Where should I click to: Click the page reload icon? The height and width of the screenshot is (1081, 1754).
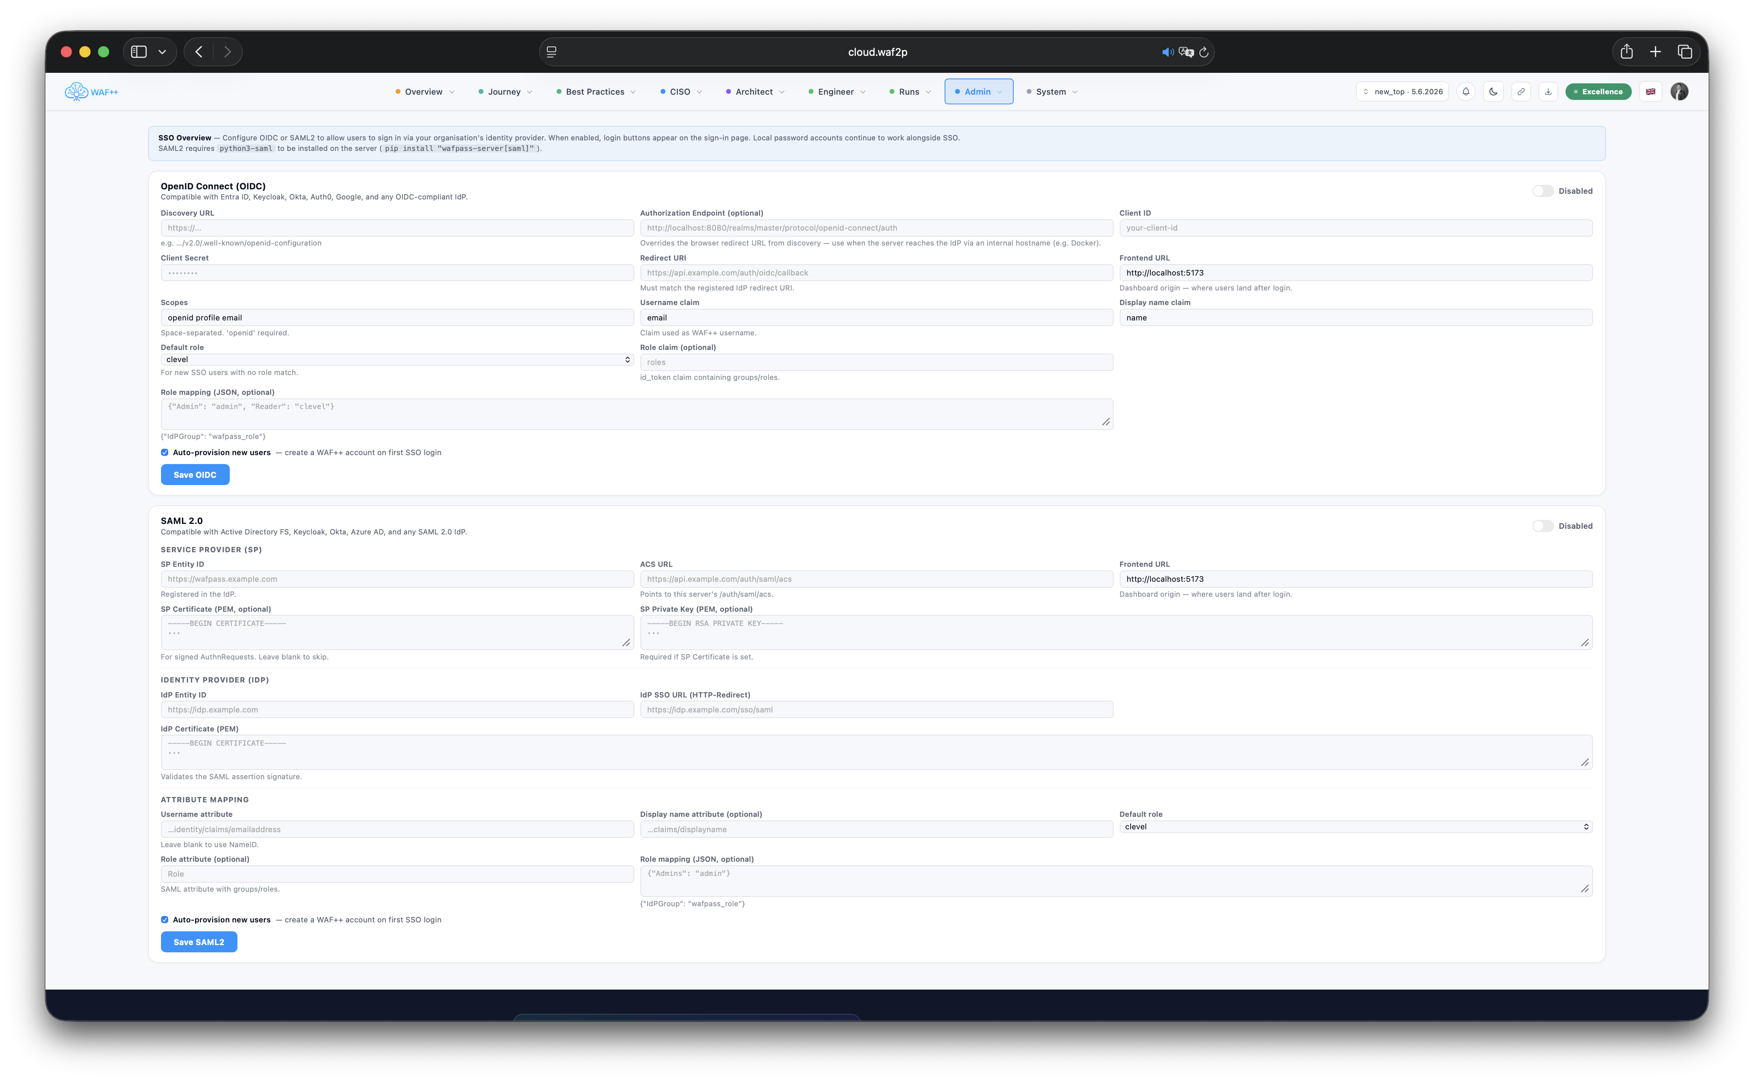(1203, 52)
